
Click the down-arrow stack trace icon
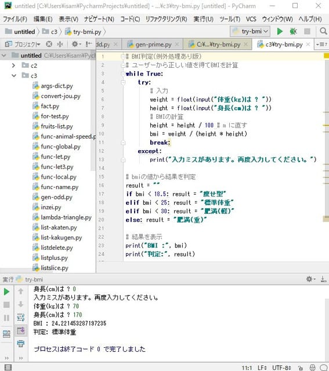(21, 304)
